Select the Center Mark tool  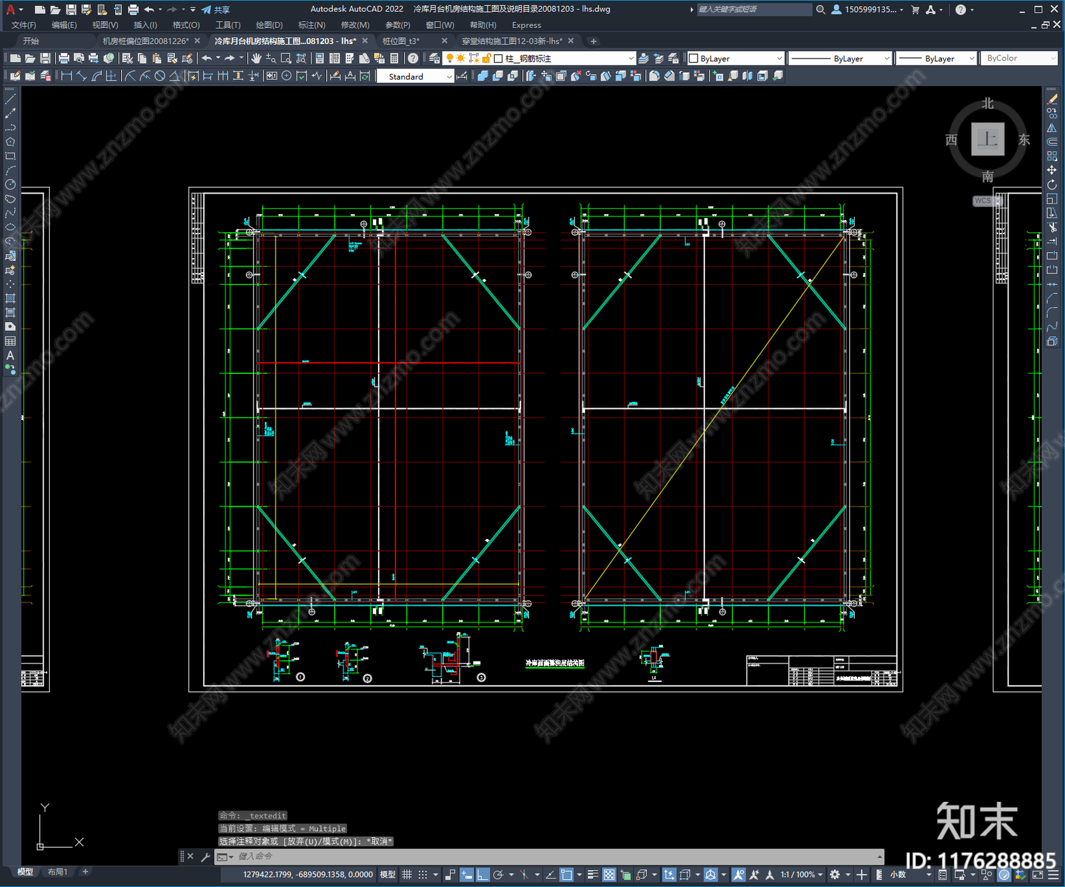coord(287,76)
